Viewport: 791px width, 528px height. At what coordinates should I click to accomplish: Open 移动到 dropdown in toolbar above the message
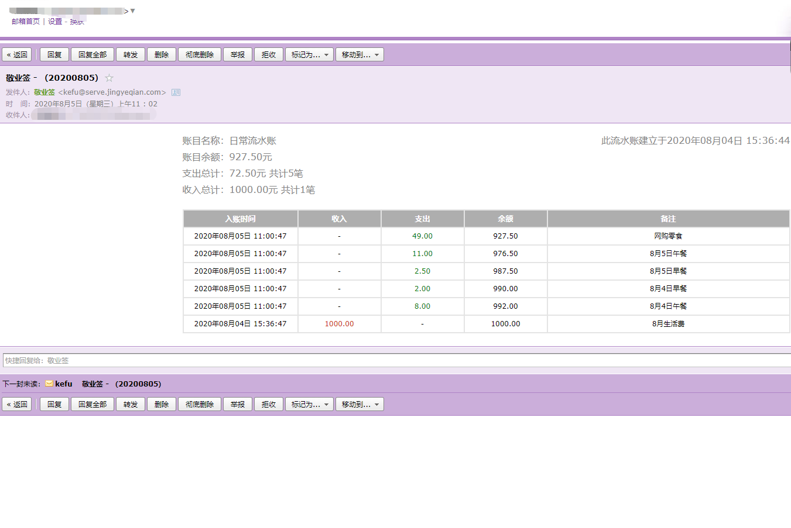[359, 54]
